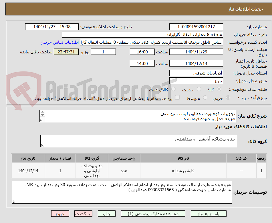Click the validity time field 14:00
Screen dimensions: 272x223
[142, 63]
